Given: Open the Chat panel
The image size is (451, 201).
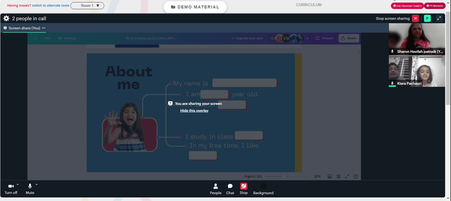Looking at the screenshot, I should pyautogui.click(x=230, y=189).
